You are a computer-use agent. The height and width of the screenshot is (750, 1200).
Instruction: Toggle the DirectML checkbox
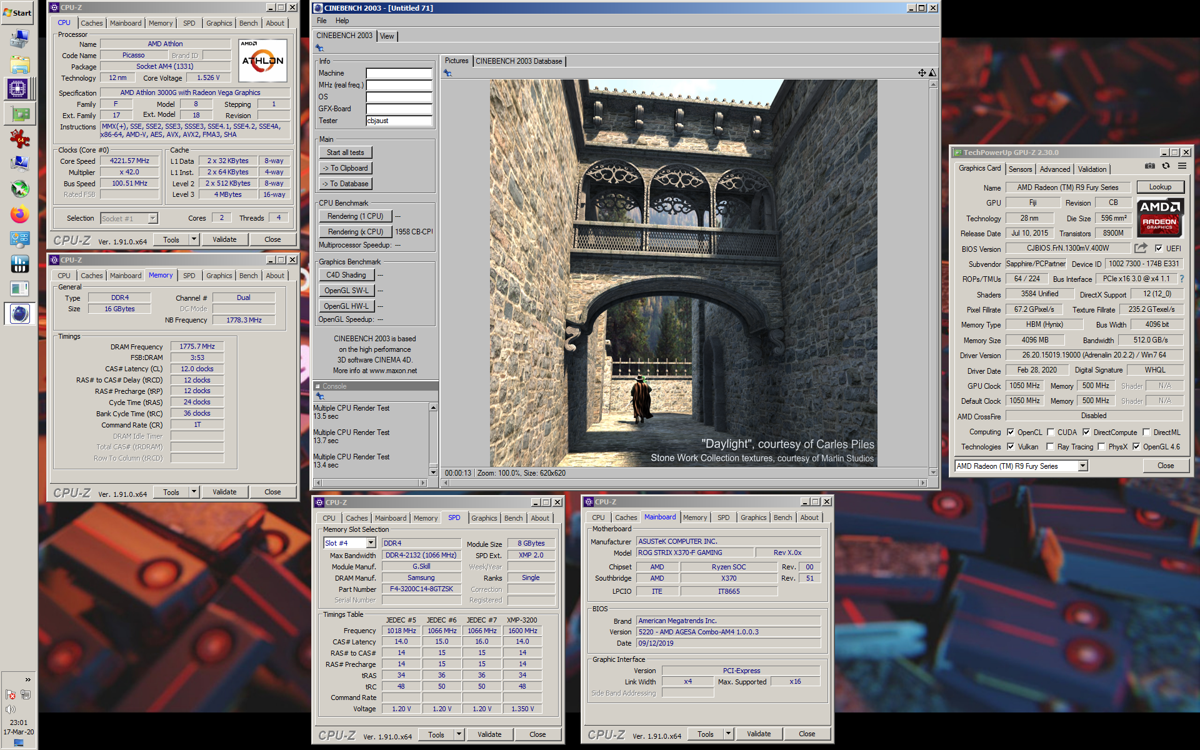coord(1146,432)
